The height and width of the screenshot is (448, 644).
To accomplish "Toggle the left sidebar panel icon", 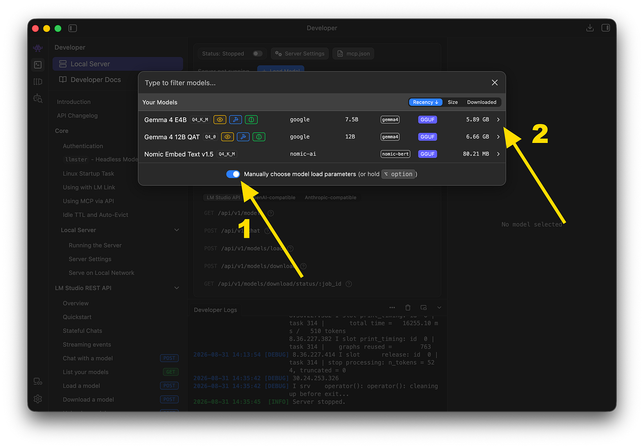I will 73,28.
